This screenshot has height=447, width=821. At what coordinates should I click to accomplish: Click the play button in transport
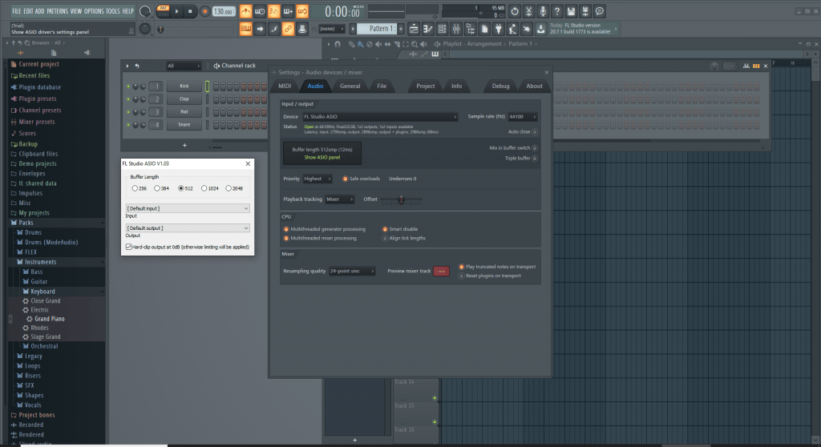click(x=177, y=11)
